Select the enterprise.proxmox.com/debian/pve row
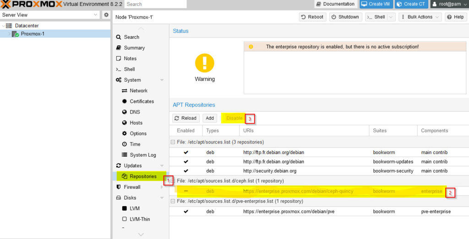The image size is (469, 239). pos(319,212)
